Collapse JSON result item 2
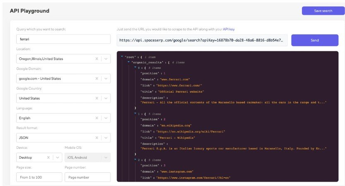This screenshot has width=345, height=186. coord(135,159)
